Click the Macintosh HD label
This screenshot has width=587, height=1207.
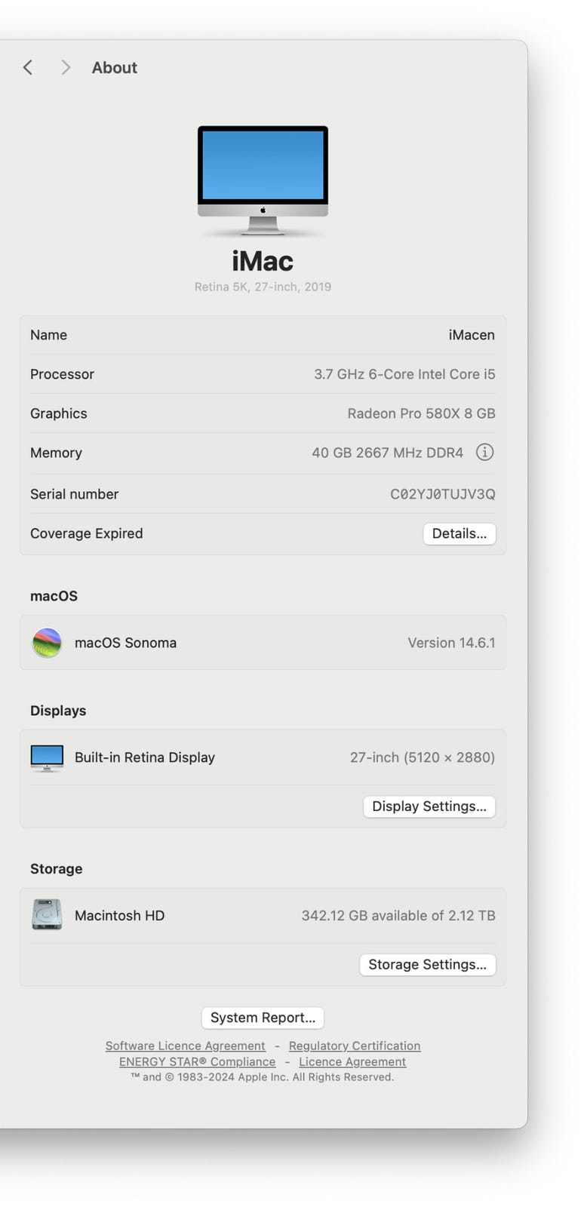(x=119, y=916)
